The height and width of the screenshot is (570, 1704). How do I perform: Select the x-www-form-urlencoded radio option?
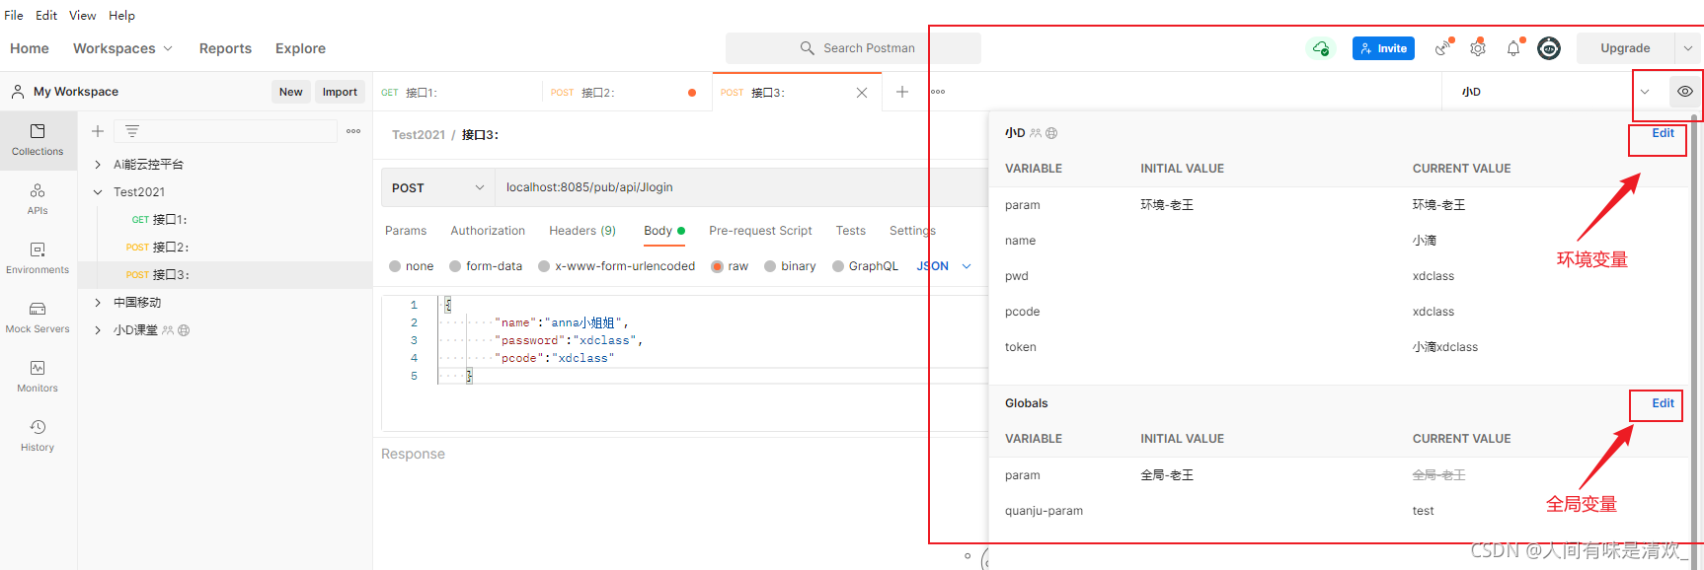click(x=544, y=266)
